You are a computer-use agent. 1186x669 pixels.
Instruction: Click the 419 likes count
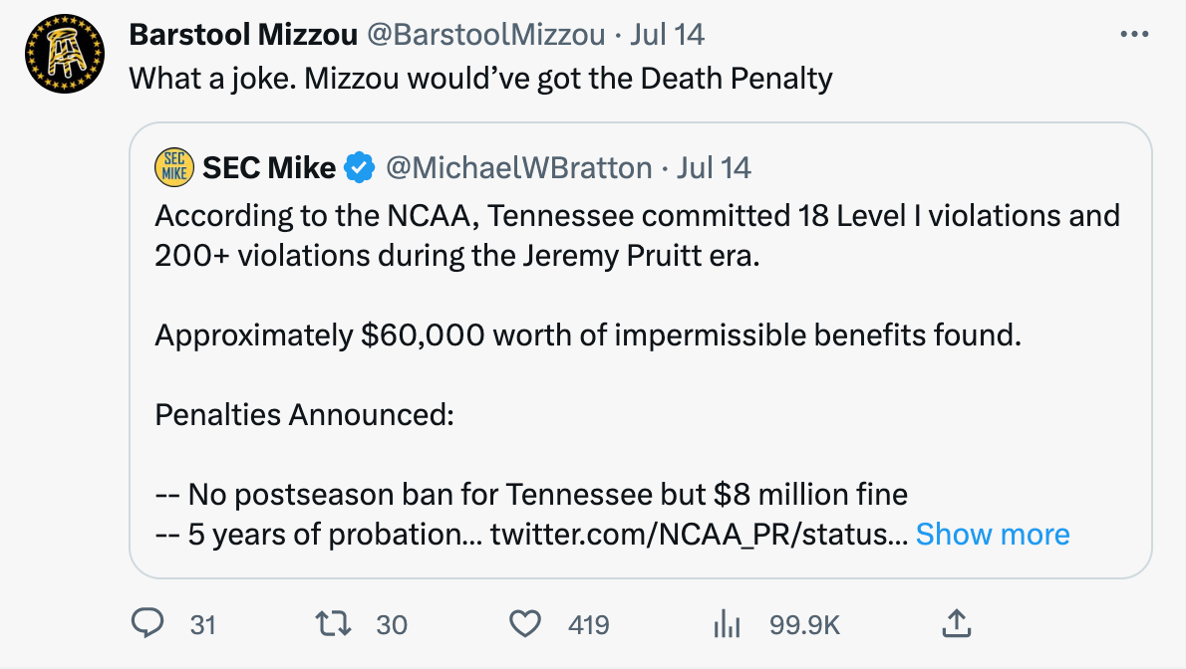click(x=588, y=624)
